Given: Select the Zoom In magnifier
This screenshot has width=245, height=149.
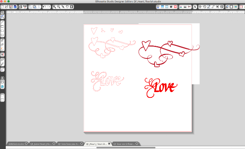Looking at the screenshot, I should pyautogui.click(x=54, y=7).
